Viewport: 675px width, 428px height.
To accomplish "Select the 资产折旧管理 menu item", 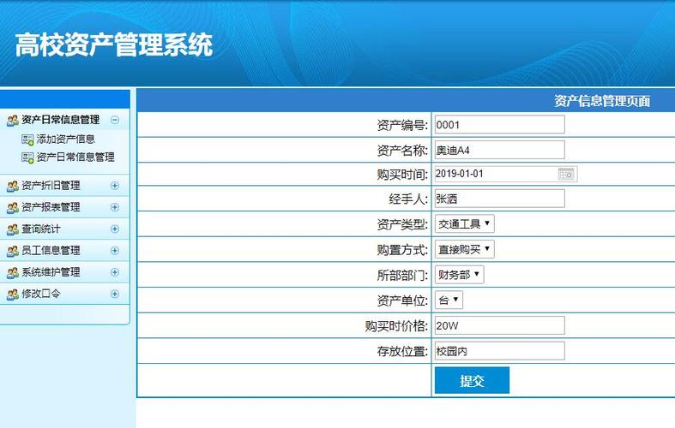I will pyautogui.click(x=51, y=186).
